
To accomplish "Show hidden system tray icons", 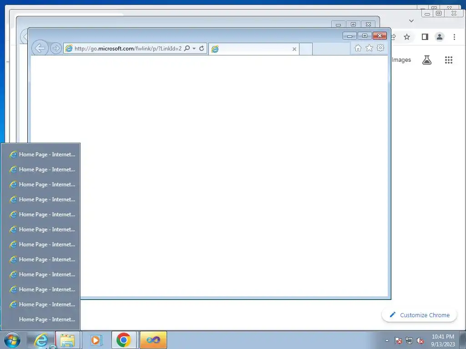I will click(387, 340).
